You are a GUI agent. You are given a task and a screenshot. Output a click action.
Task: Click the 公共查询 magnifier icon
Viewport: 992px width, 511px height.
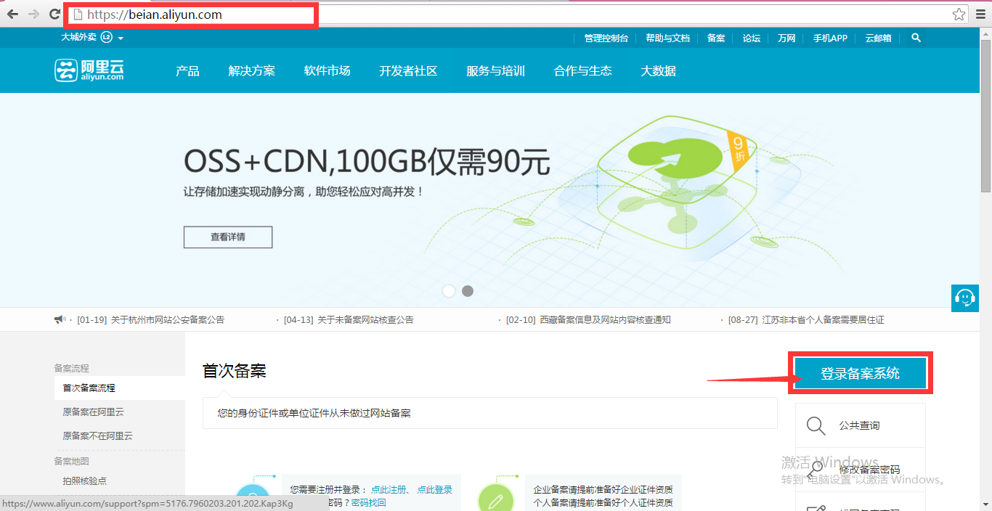tap(816, 425)
